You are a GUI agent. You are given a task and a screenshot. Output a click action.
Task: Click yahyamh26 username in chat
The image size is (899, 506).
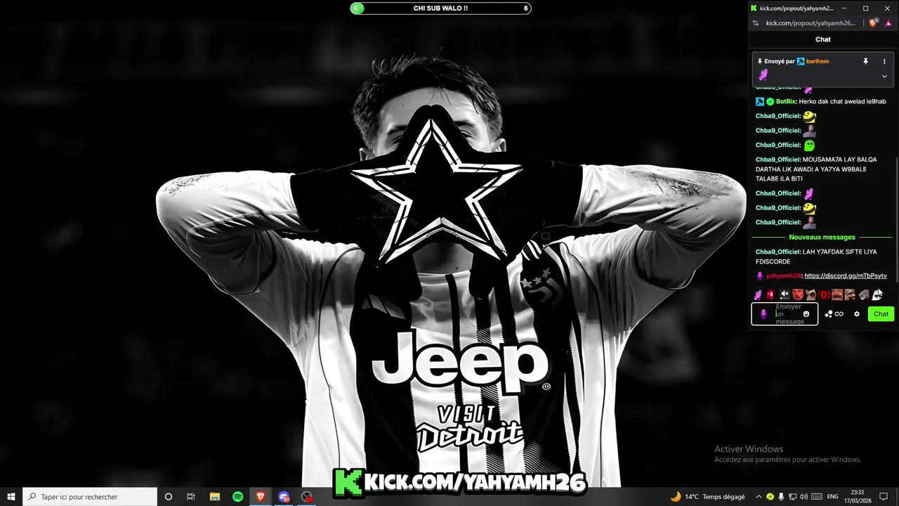click(783, 276)
